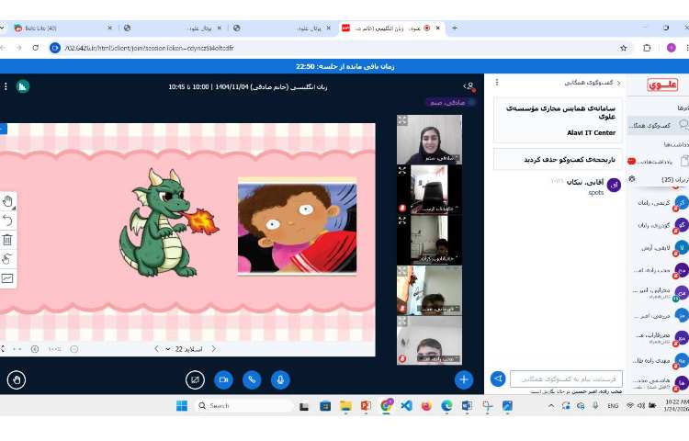
Task: Click the undo annotation tool
Action: point(7,220)
